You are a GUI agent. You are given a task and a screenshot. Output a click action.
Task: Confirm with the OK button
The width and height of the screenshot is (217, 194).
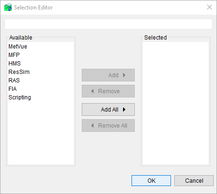tap(151, 181)
